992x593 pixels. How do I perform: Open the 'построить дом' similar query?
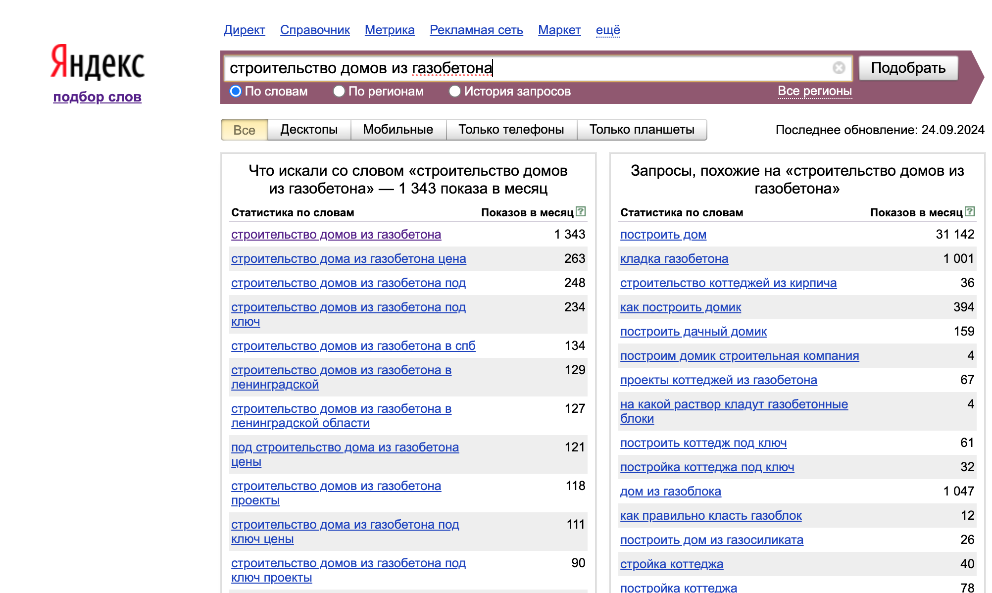663,235
